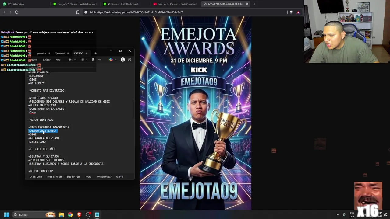
Task: Open the Editar menu in Notepad
Action: coord(47,60)
